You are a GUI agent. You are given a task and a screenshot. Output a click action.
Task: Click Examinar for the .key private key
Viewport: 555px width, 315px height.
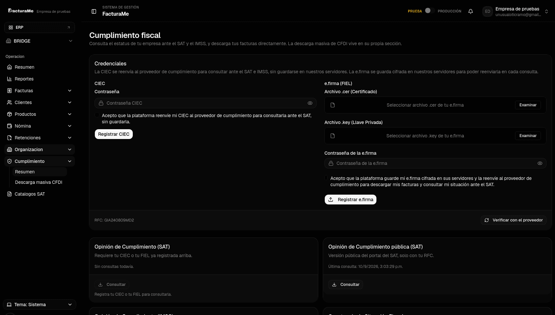pyautogui.click(x=528, y=136)
